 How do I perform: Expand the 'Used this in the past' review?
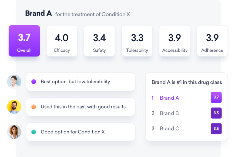click(80, 107)
